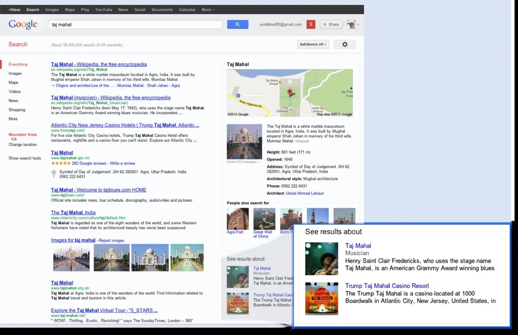This screenshot has width=518, height=335.
Task: Open Calendar from the top bar
Action: (x=187, y=9)
